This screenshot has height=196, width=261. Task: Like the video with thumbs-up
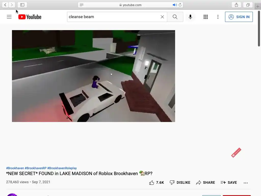point(156,183)
